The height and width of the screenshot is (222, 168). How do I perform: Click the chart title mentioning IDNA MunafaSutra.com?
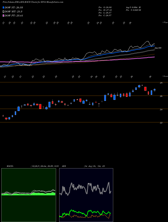(x=33, y=2)
